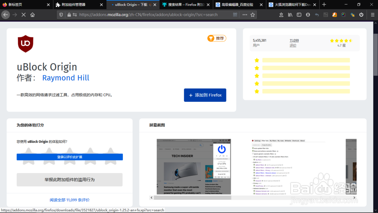Click the top rating bar in the chart
The height and width of the screenshot is (213, 378).
pos(306,60)
